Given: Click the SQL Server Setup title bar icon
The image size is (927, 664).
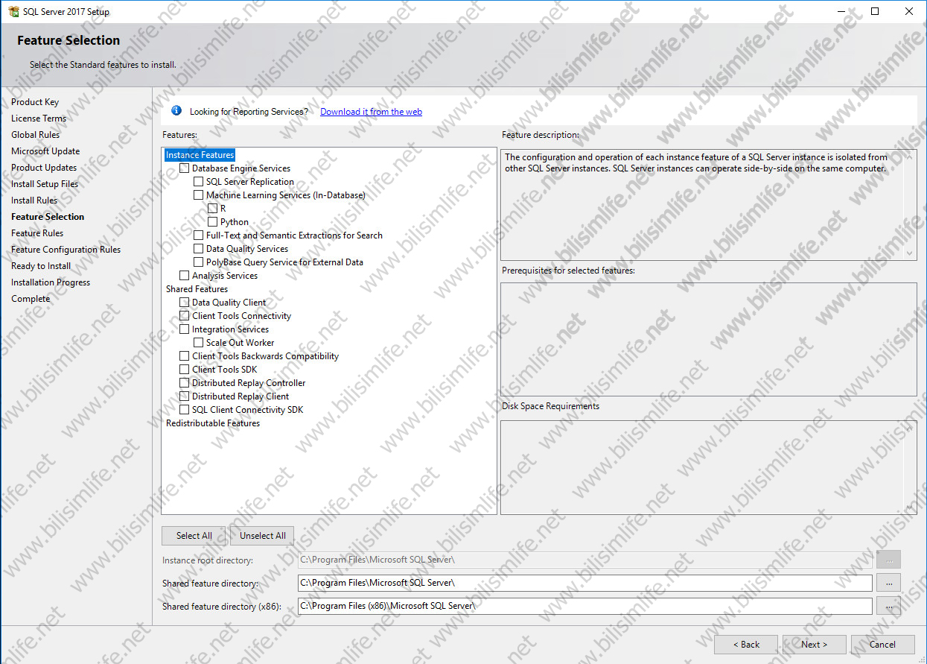Looking at the screenshot, I should click(x=13, y=11).
